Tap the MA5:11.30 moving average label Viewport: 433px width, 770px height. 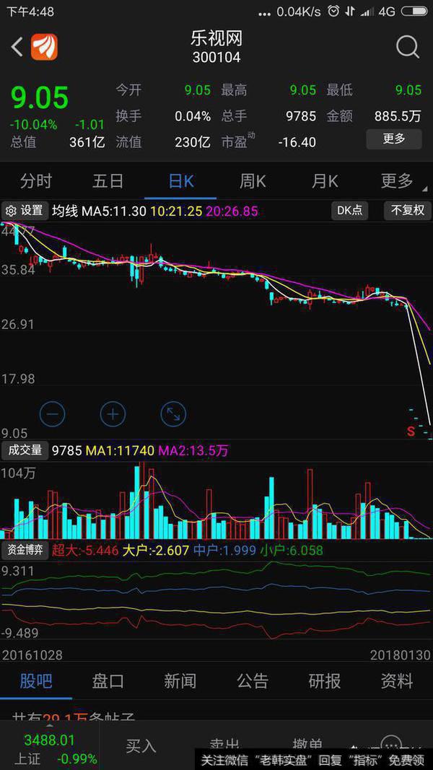(x=114, y=211)
